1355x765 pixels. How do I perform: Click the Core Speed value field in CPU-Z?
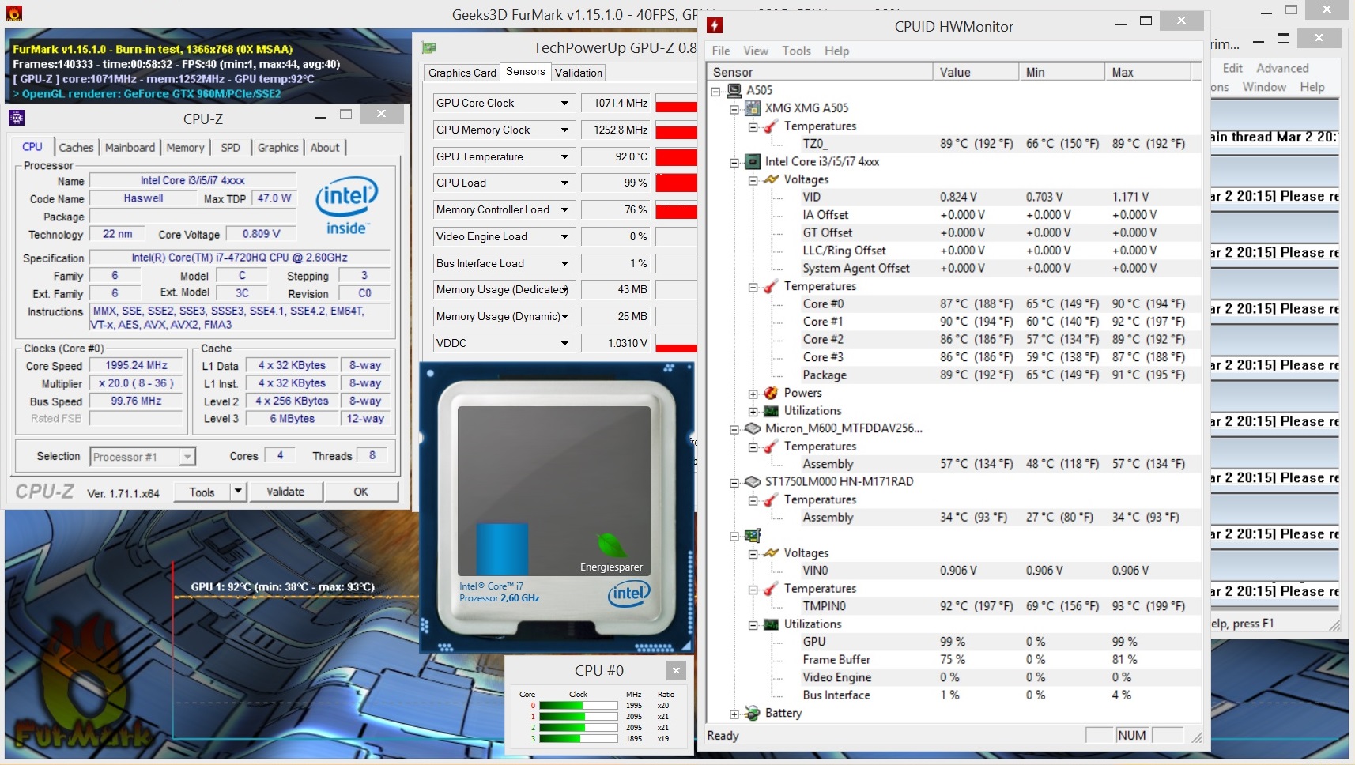[x=136, y=365]
